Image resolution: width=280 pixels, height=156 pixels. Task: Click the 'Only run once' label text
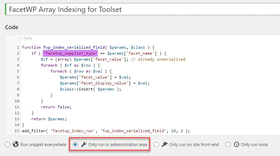coord(254,145)
